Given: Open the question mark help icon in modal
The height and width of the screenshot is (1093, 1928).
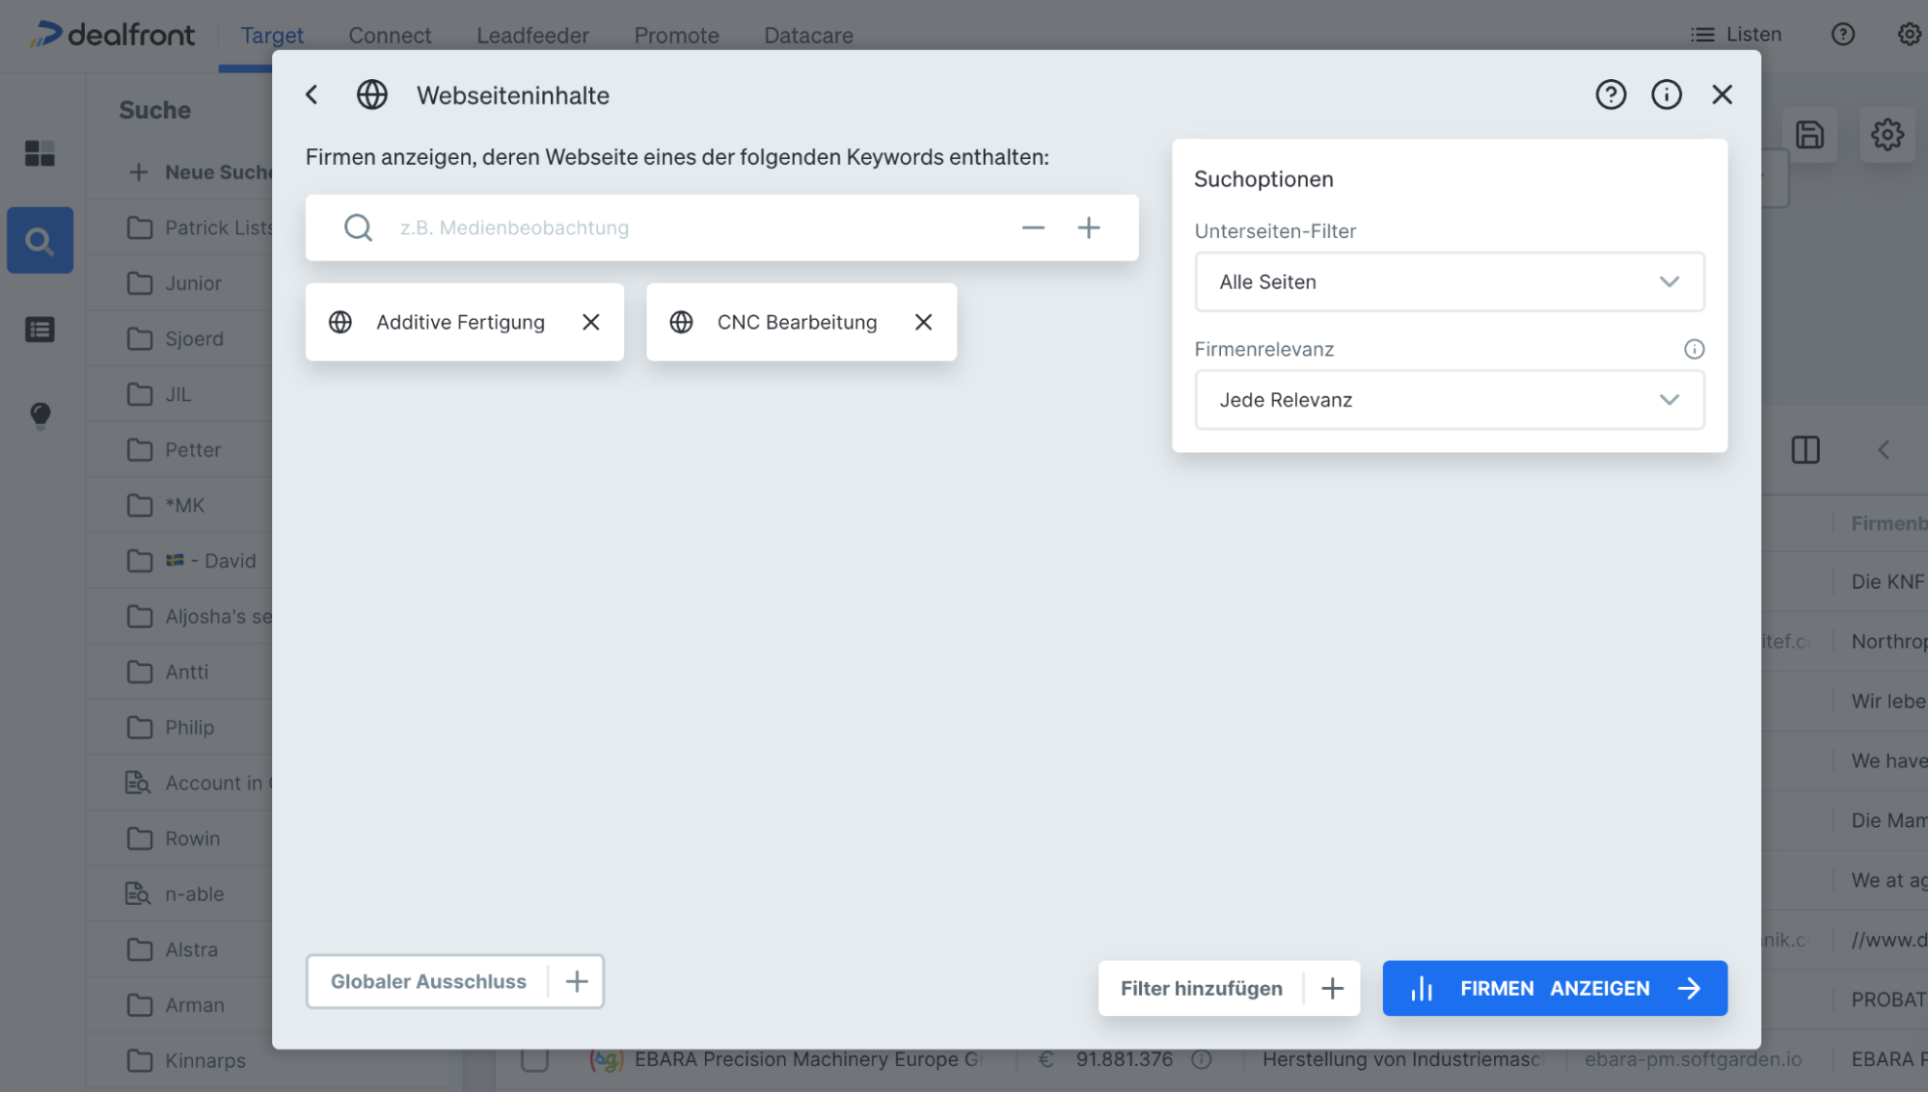Looking at the screenshot, I should tap(1611, 94).
